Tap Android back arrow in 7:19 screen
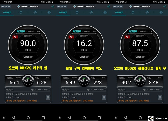Screen dimensions: 168x121 [x=69, y=118]
